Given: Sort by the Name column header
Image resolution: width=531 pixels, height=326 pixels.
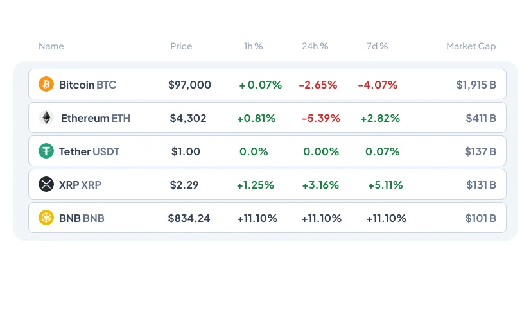Looking at the screenshot, I should [51, 46].
